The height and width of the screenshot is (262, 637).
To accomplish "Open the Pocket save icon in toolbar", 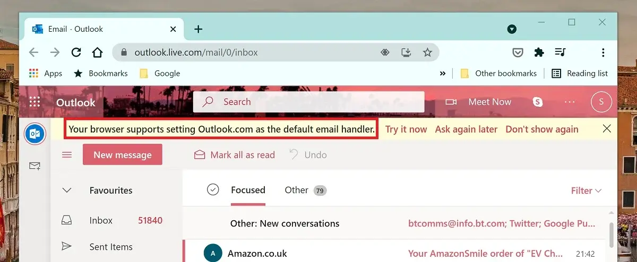I will click(518, 52).
